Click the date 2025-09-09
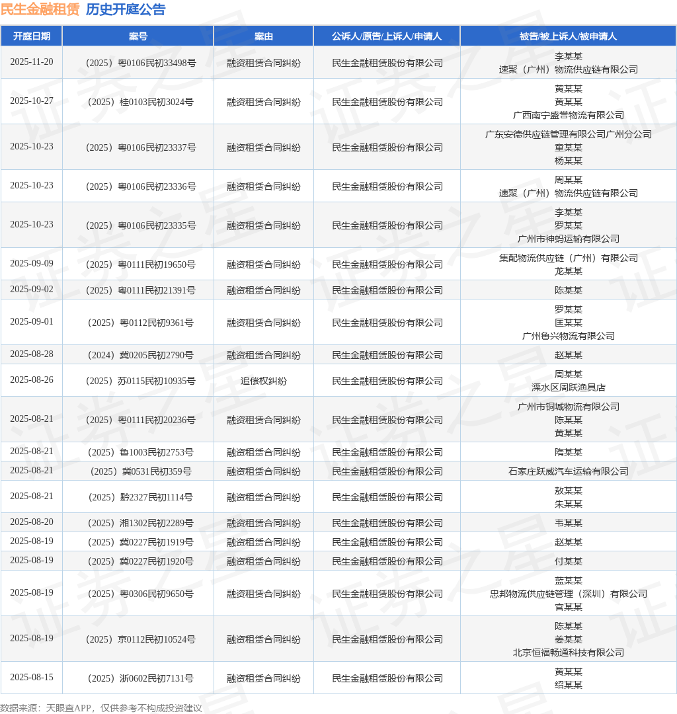677x714 pixels. tap(32, 264)
